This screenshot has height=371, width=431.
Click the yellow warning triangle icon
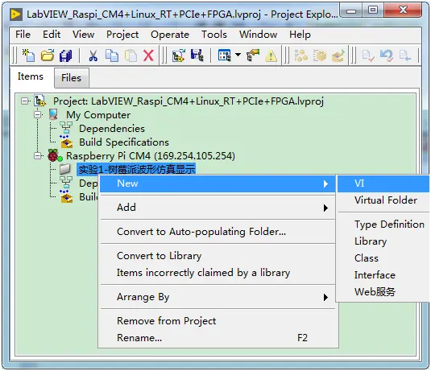(x=271, y=56)
